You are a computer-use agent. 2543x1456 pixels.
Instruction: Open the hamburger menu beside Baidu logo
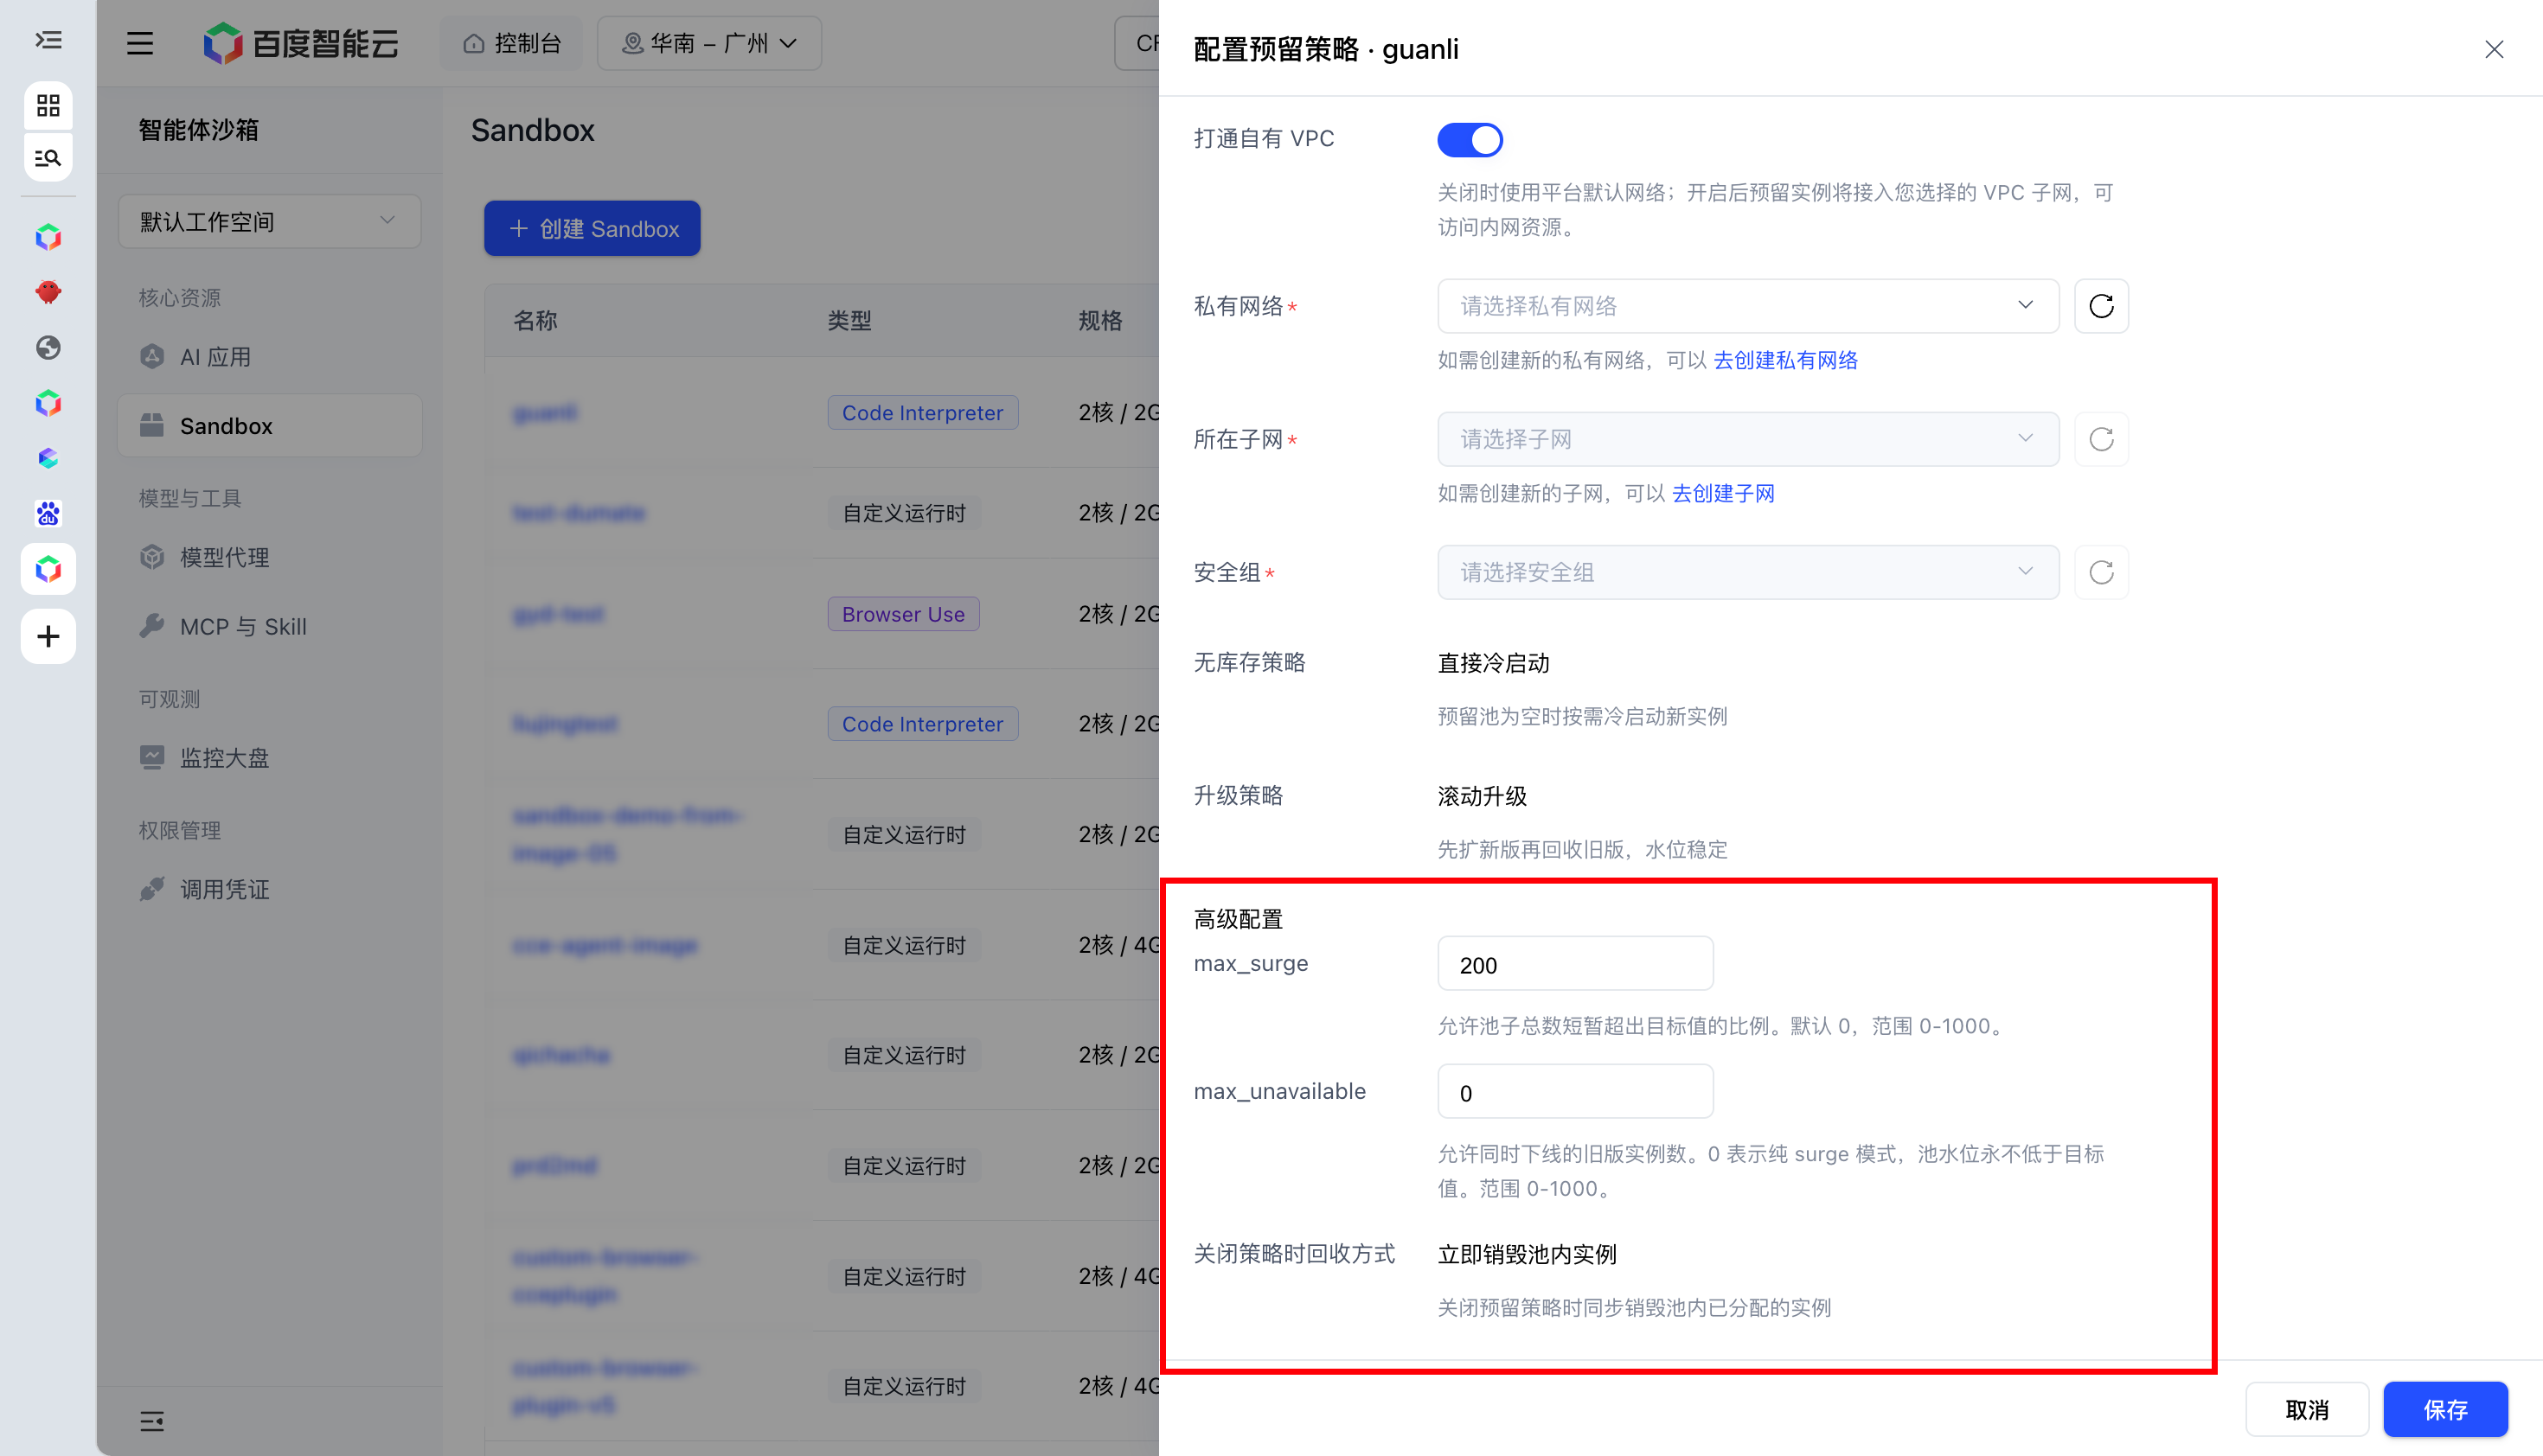(140, 43)
